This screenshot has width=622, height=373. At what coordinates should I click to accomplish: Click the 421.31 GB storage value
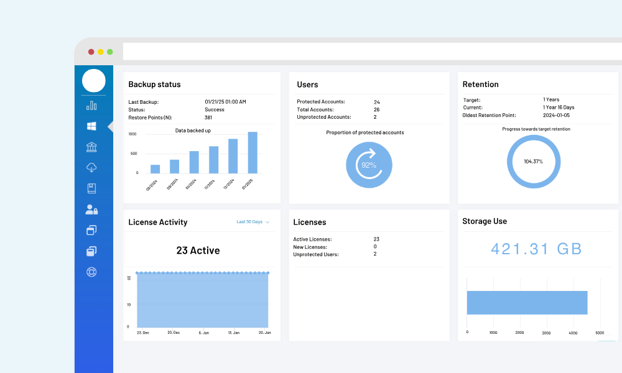click(x=536, y=249)
